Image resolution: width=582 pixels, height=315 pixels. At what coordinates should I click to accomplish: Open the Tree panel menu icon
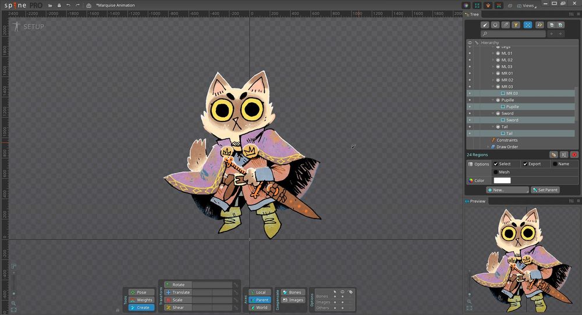tap(578, 15)
